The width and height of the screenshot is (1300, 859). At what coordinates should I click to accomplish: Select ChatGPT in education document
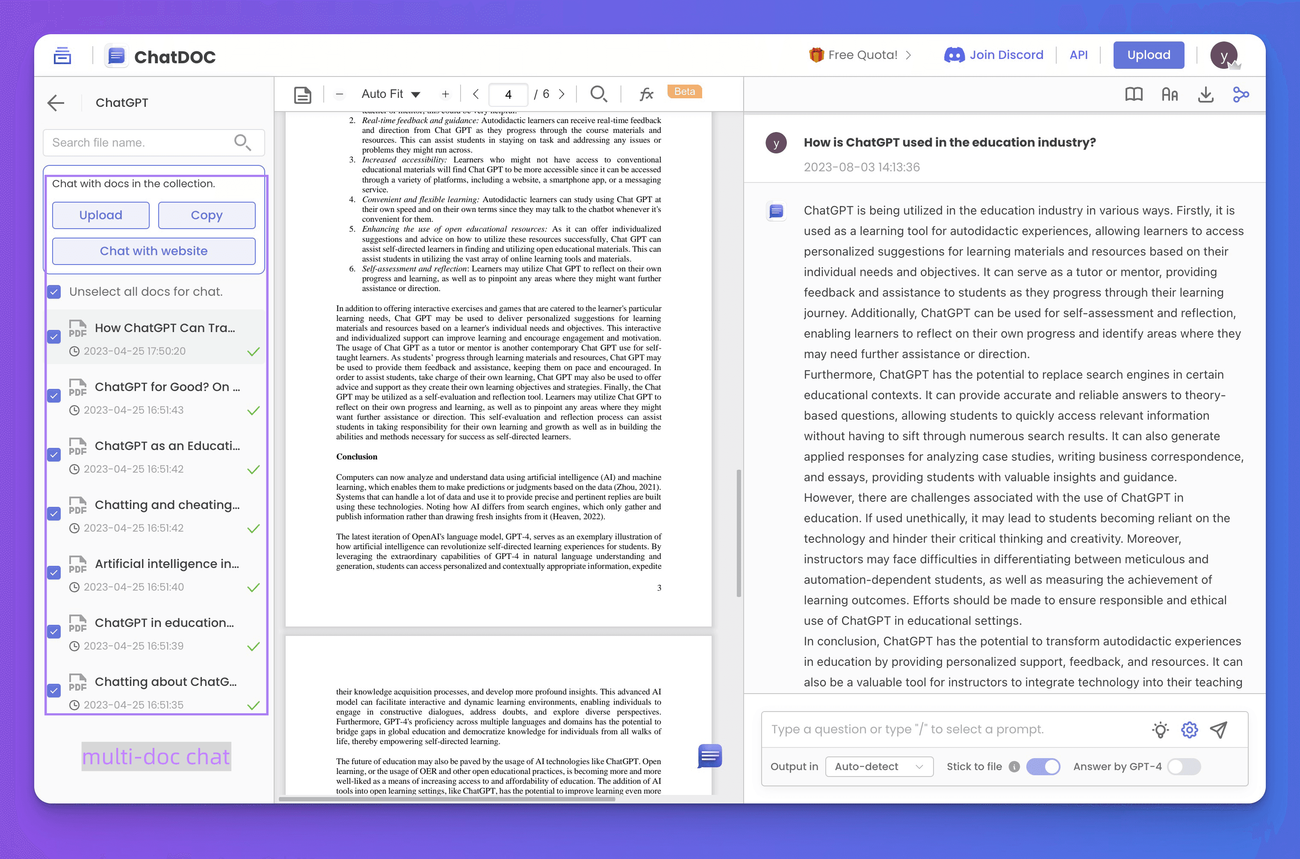[164, 623]
